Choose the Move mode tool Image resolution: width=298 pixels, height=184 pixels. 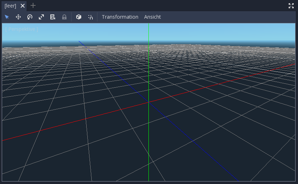[18, 17]
